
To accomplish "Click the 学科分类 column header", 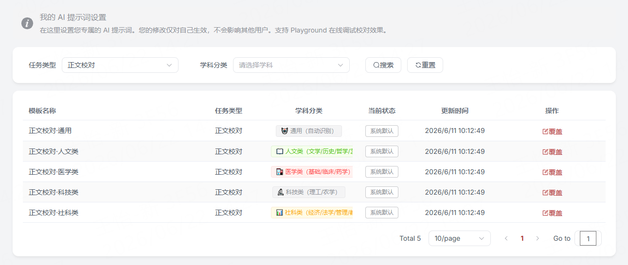I will click(309, 111).
